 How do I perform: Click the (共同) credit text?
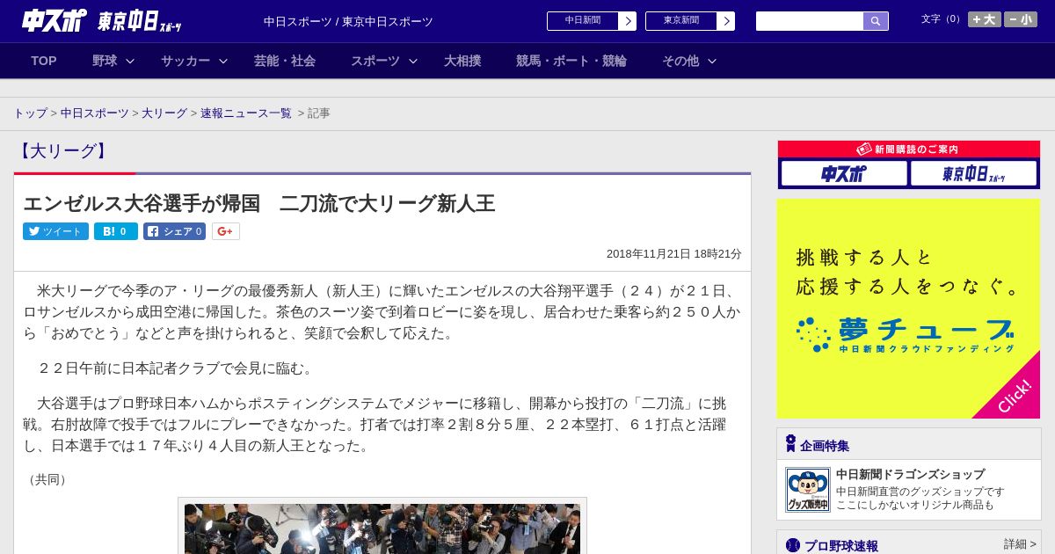[x=47, y=479]
